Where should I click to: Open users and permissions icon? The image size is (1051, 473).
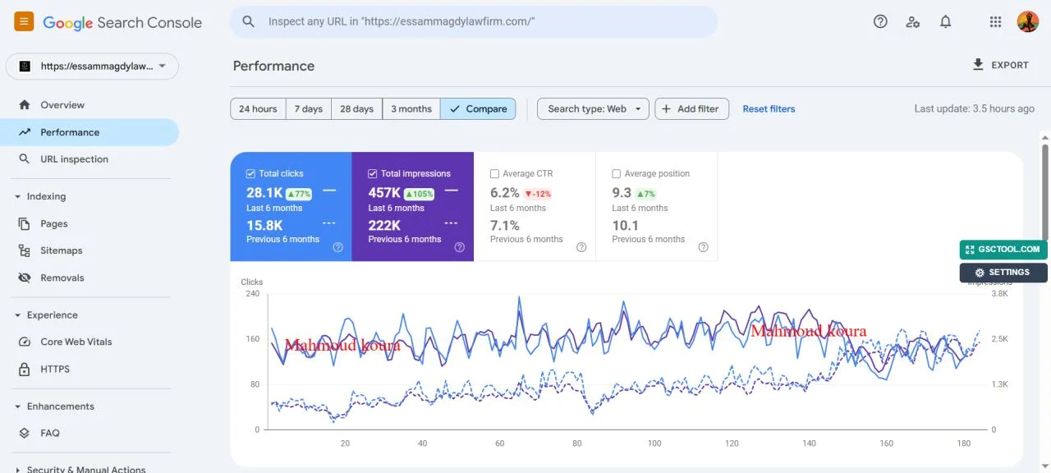click(913, 22)
